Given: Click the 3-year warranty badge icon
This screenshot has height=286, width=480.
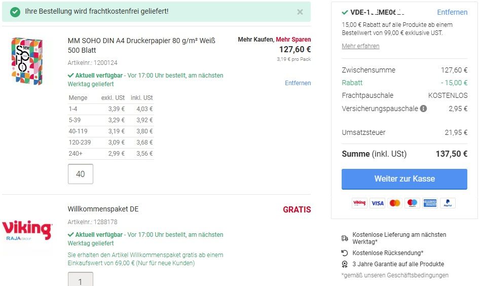Looking at the screenshot, I should tap(345, 264).
